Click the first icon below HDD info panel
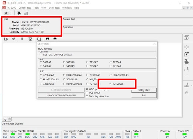The image size is (193, 139). click(6, 39)
